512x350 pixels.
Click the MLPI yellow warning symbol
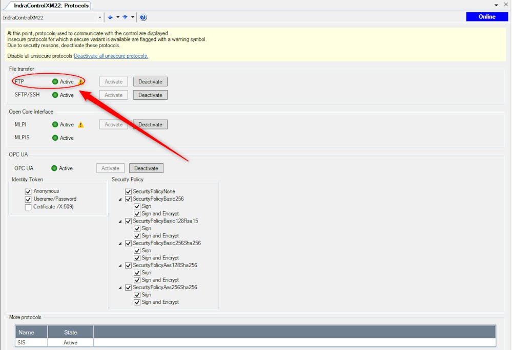pos(81,124)
